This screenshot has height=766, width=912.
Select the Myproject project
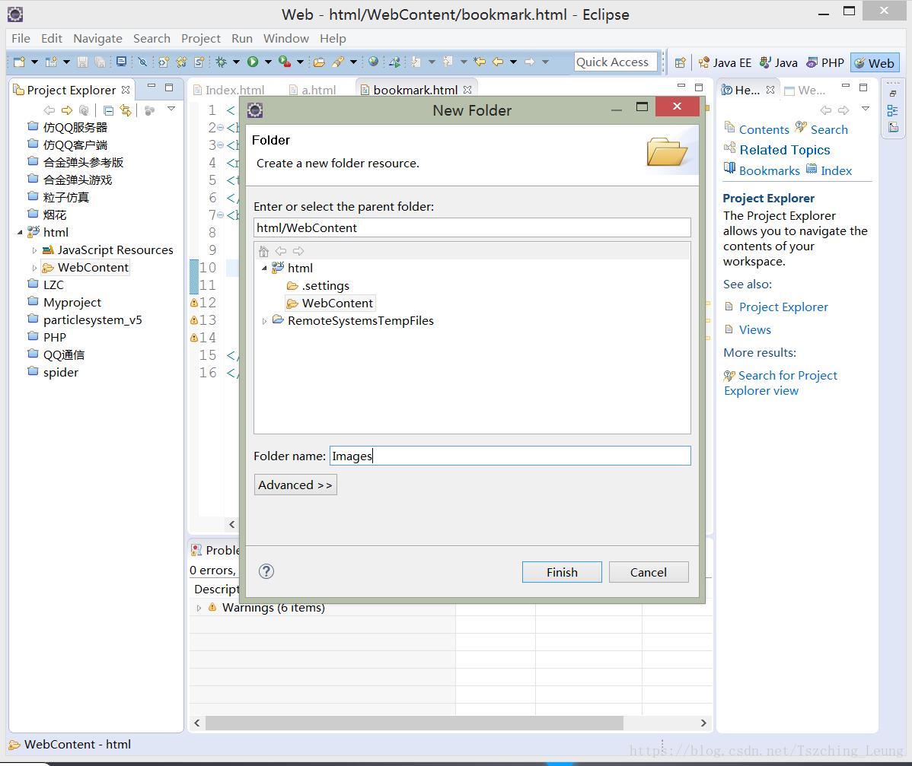tap(65, 303)
